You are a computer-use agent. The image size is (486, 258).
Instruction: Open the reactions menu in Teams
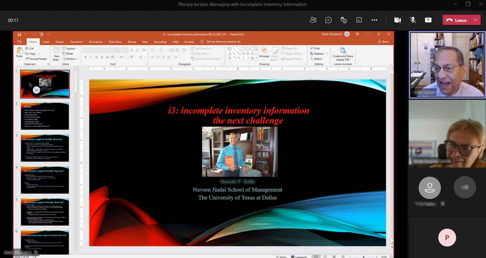(x=344, y=20)
